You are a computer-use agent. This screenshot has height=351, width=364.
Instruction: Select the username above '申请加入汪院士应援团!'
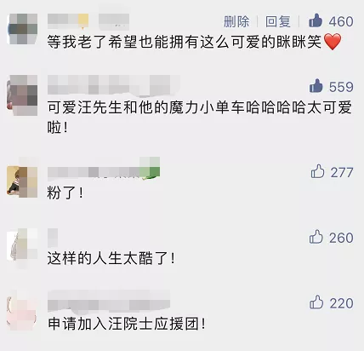pos(109,301)
